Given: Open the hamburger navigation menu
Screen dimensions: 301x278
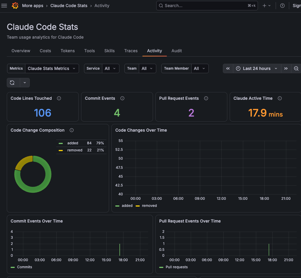Looking at the screenshot, I should 4,6.
